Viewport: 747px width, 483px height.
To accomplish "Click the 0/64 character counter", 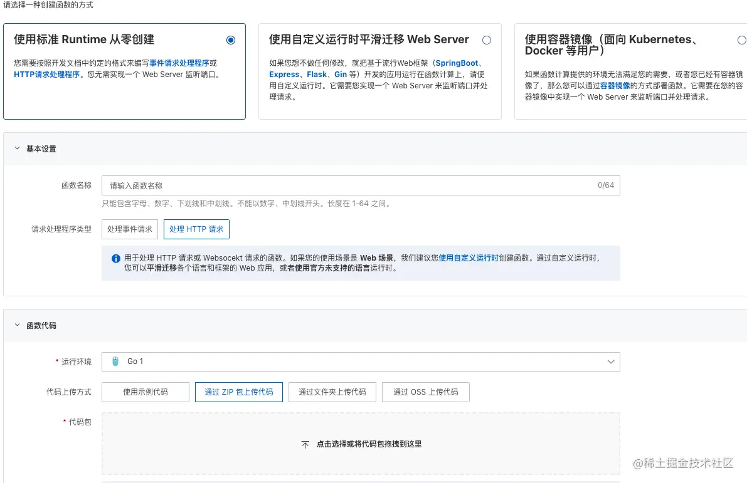I will (x=605, y=185).
